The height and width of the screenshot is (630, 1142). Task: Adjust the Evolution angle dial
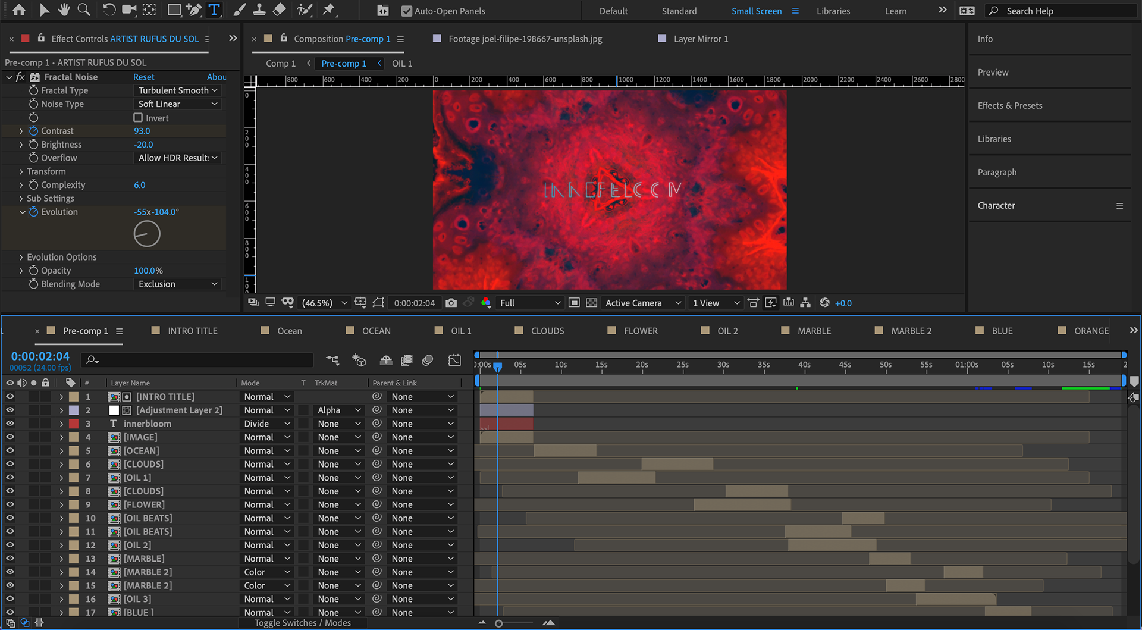[x=147, y=234]
